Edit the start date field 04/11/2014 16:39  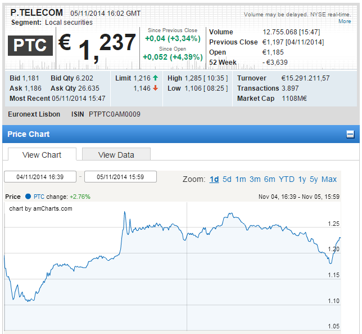(x=40, y=177)
